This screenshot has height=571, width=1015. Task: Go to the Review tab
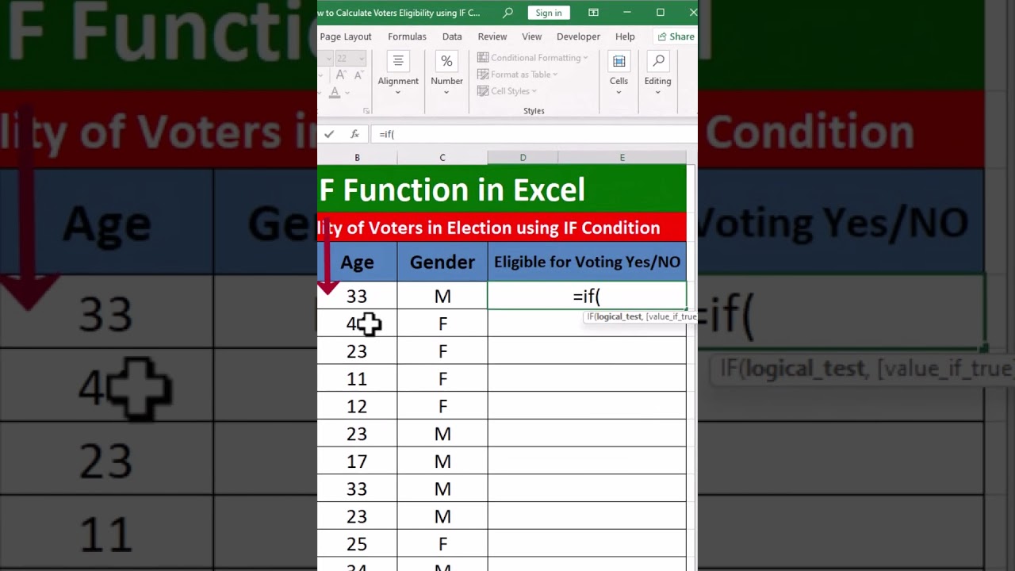pos(492,36)
